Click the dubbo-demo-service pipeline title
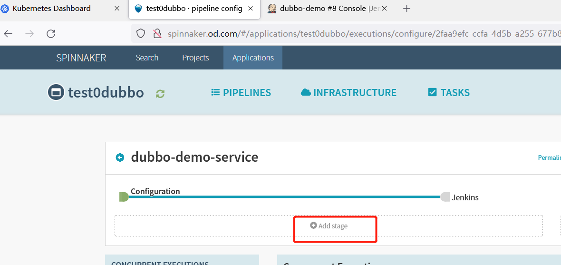Viewport: 561px width, 265px height. (194, 157)
